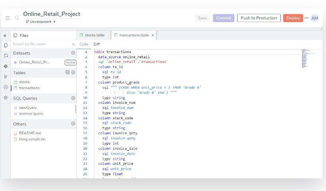Click 'type float' on line 25
Screen dimensions: 326x191
click(x=112, y=174)
